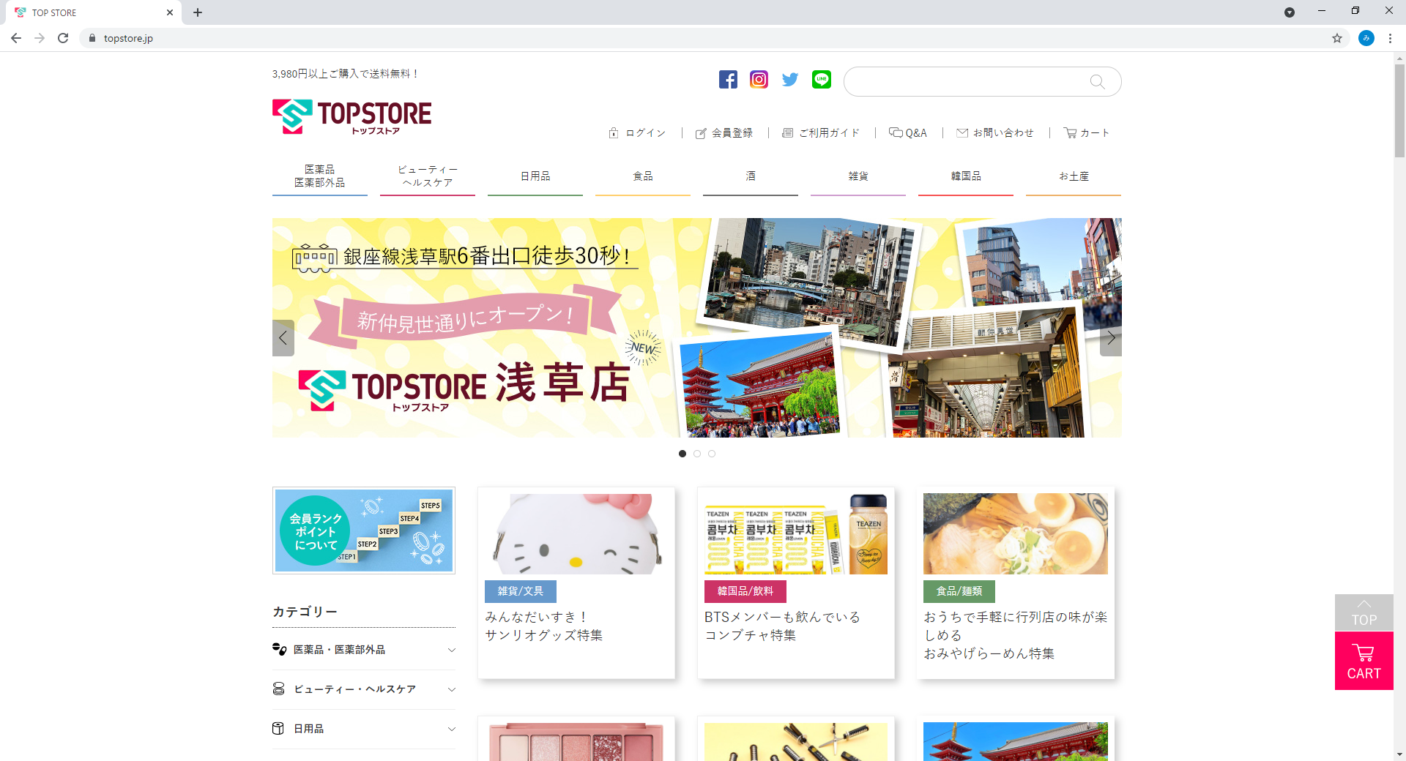Click the search magnifier icon
The width and height of the screenshot is (1406, 761).
1097,82
